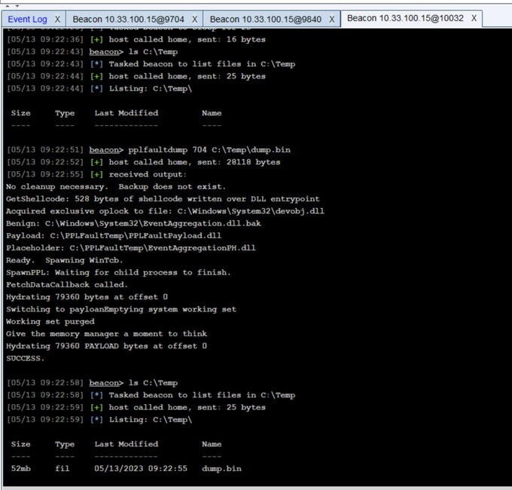This screenshot has width=512, height=490.
Task: Close the Beacon 10.33.100.15@9704 tab
Action: click(x=194, y=20)
